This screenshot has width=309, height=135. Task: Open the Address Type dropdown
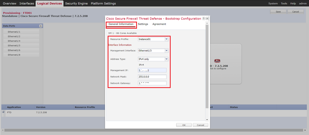[x=166, y=59]
